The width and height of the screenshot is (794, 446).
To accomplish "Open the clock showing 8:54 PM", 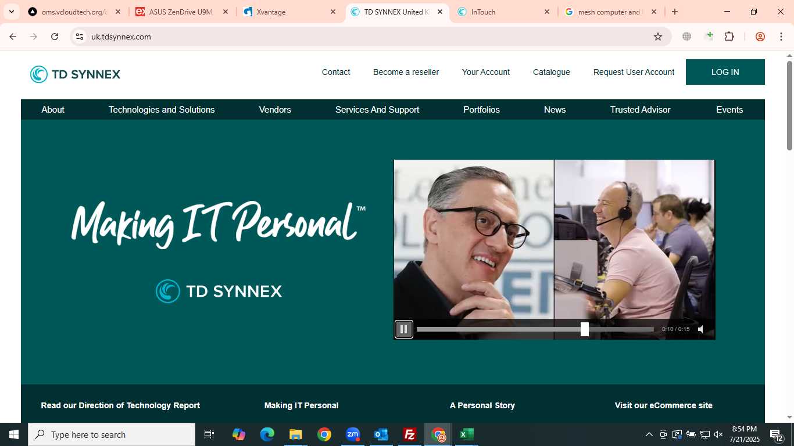I will coord(746,434).
